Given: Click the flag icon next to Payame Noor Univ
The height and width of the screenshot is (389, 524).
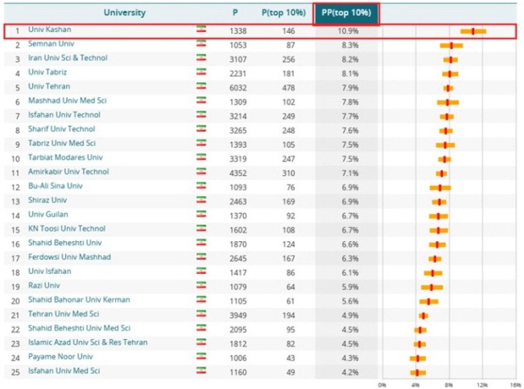Looking at the screenshot, I should coord(201,357).
